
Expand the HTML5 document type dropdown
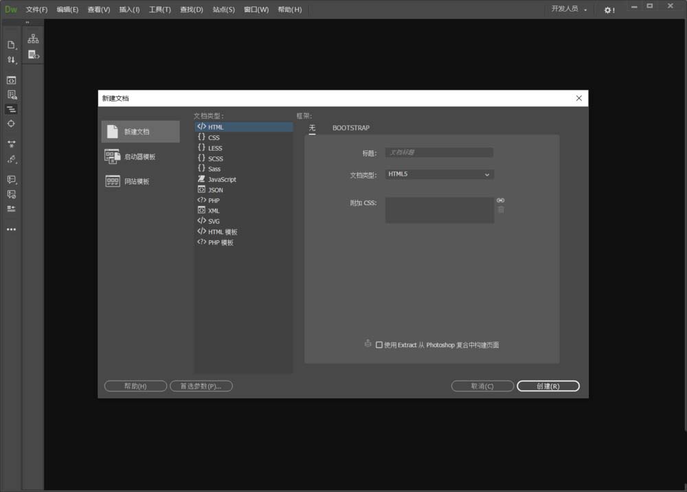pyautogui.click(x=440, y=174)
